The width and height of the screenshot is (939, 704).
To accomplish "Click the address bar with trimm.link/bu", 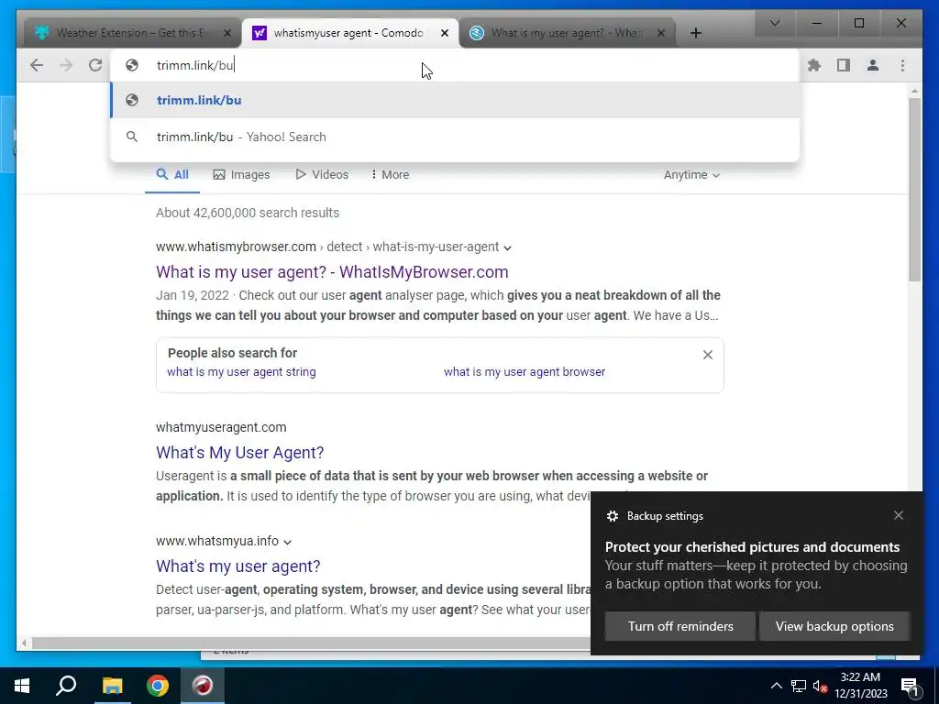I will (x=455, y=65).
